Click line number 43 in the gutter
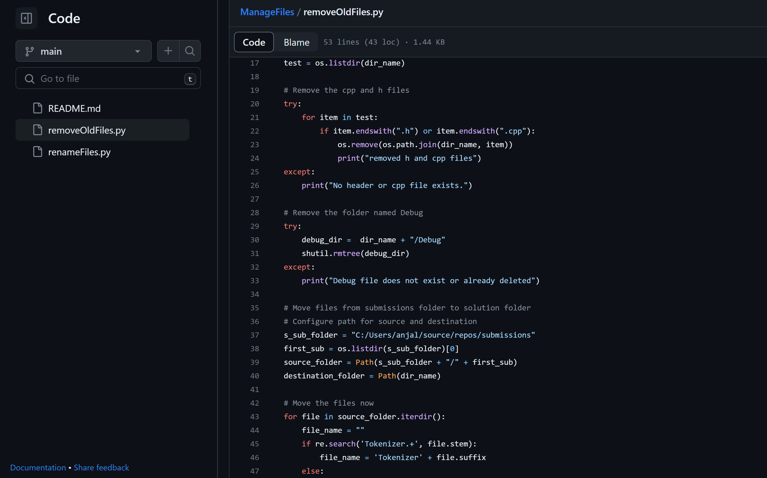The height and width of the screenshot is (478, 767). click(x=254, y=417)
